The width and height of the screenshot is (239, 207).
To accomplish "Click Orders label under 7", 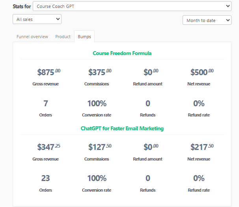I will pyautogui.click(x=46, y=115).
